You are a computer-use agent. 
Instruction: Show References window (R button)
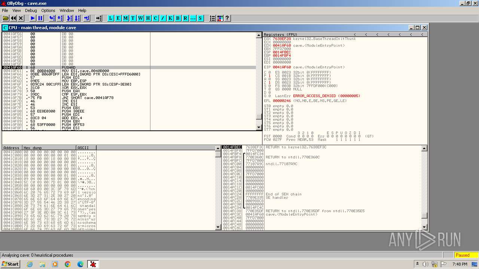[186, 18]
